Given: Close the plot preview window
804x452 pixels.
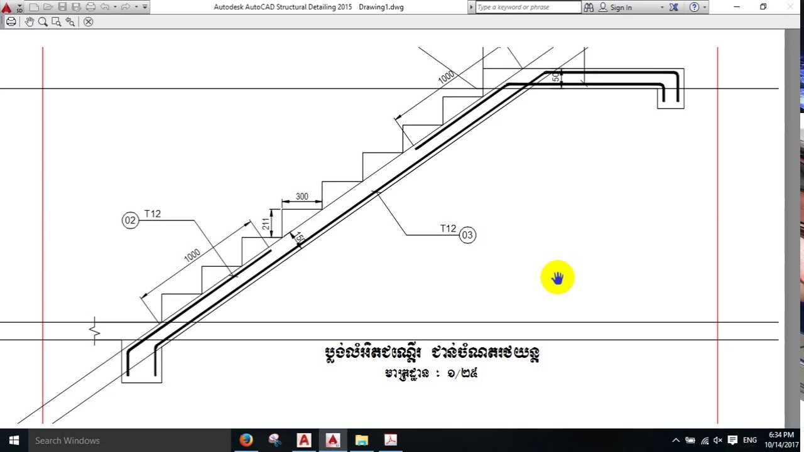Looking at the screenshot, I should coord(89,21).
